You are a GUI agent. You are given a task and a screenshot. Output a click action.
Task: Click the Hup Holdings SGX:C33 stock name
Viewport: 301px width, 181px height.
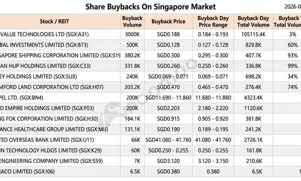[45, 66]
